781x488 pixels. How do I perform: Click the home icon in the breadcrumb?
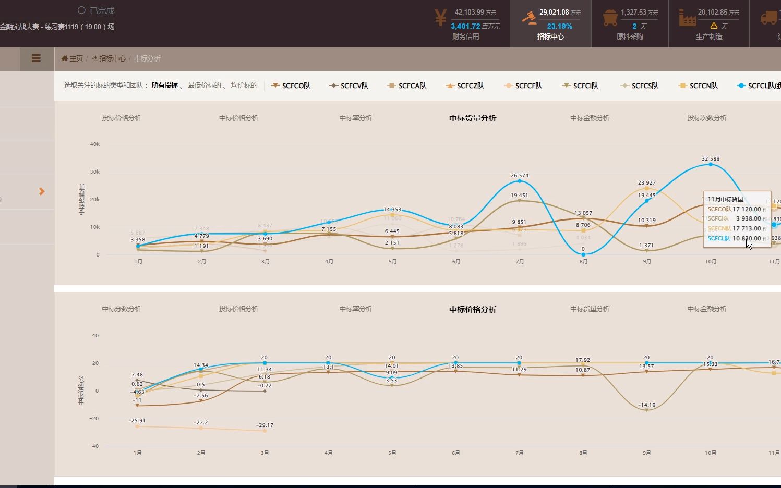(65, 58)
